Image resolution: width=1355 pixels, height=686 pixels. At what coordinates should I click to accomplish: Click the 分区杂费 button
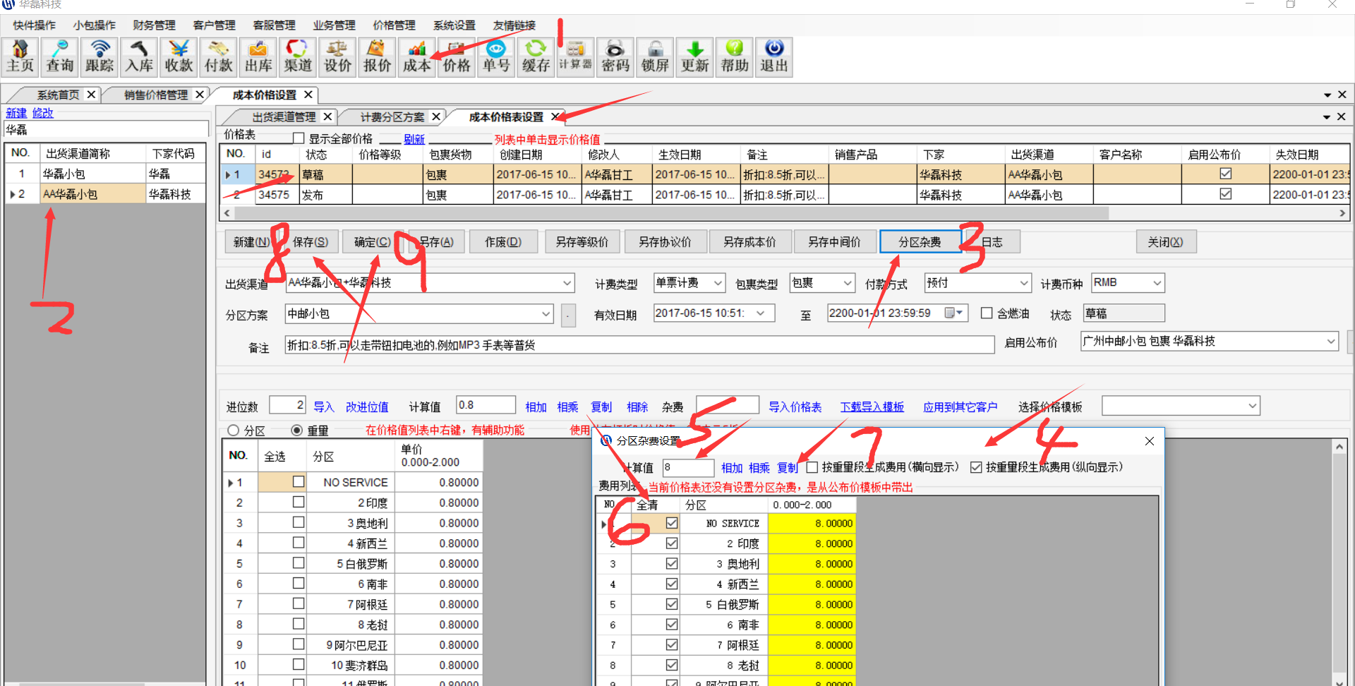(920, 242)
